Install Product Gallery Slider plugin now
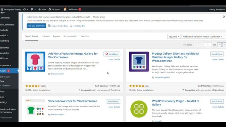The width and height of the screenshot is (226, 127). [217, 54]
